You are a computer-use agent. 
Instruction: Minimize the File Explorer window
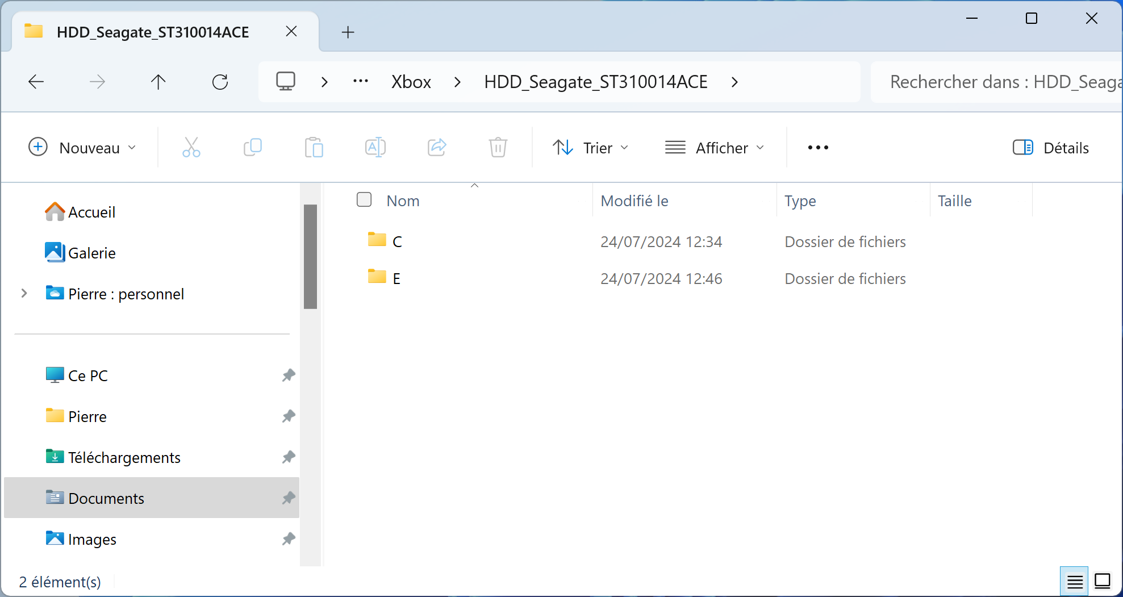(x=972, y=19)
